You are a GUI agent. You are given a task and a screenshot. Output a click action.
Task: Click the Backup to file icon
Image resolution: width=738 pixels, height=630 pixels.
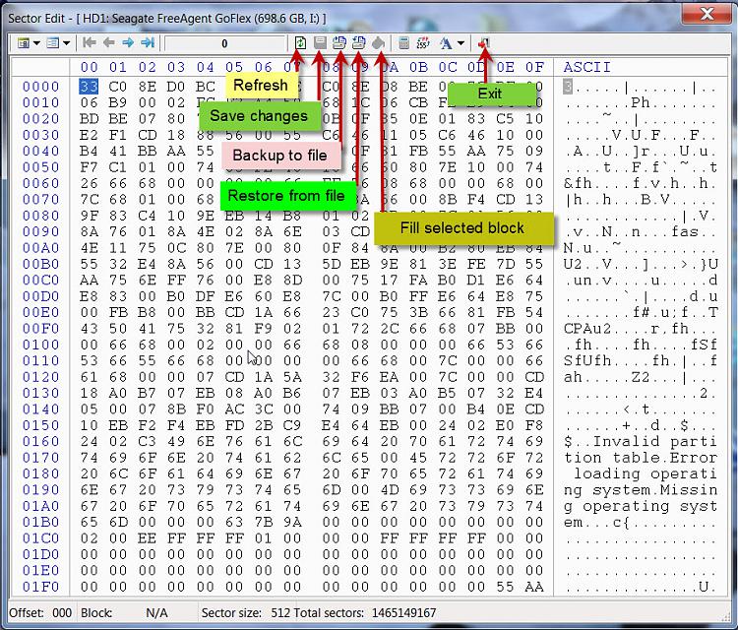(339, 43)
